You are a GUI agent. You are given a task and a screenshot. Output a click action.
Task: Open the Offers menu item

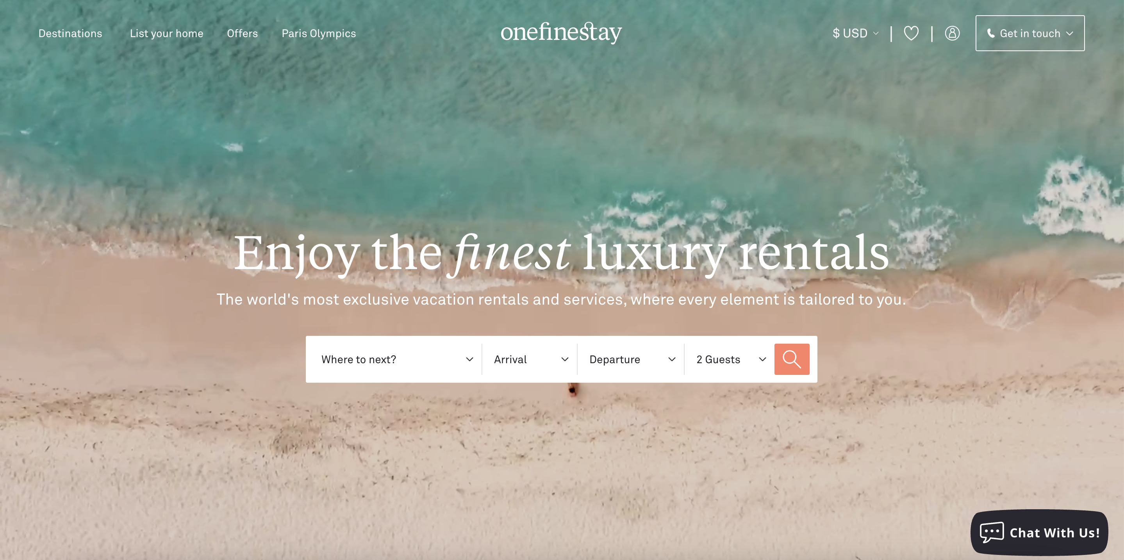point(242,33)
